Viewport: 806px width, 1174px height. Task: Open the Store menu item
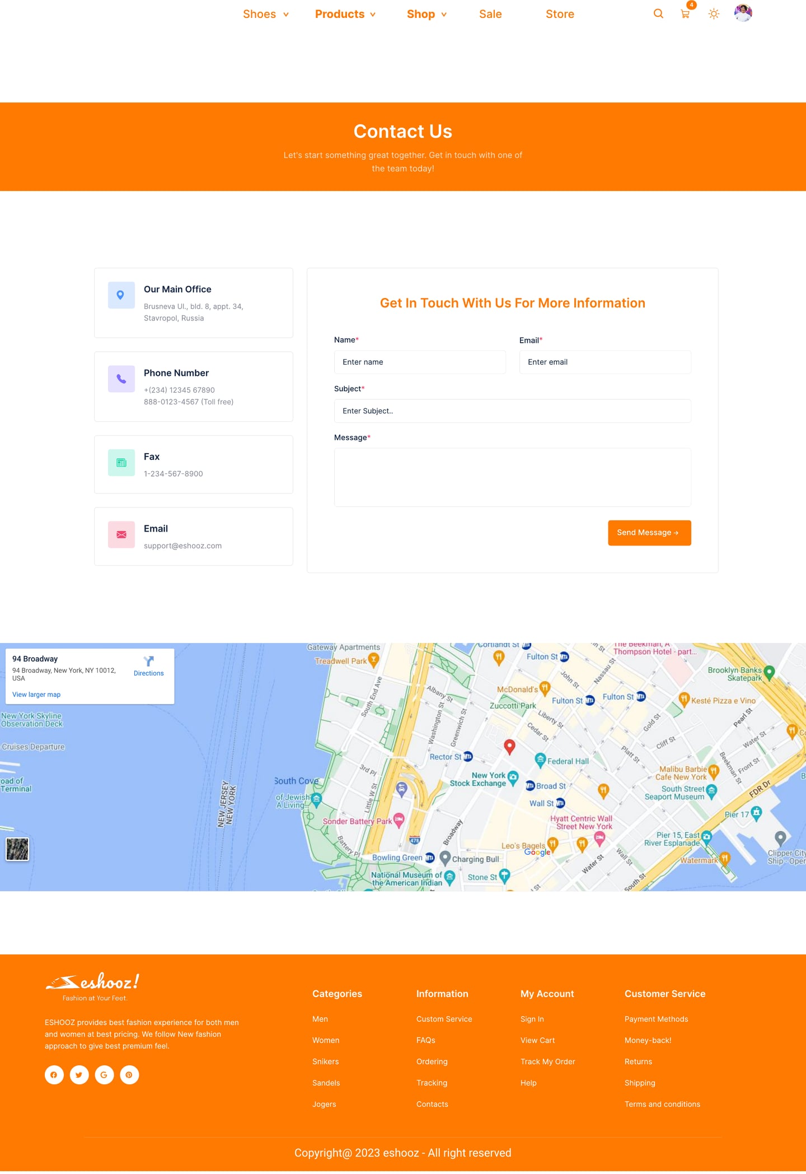point(560,14)
